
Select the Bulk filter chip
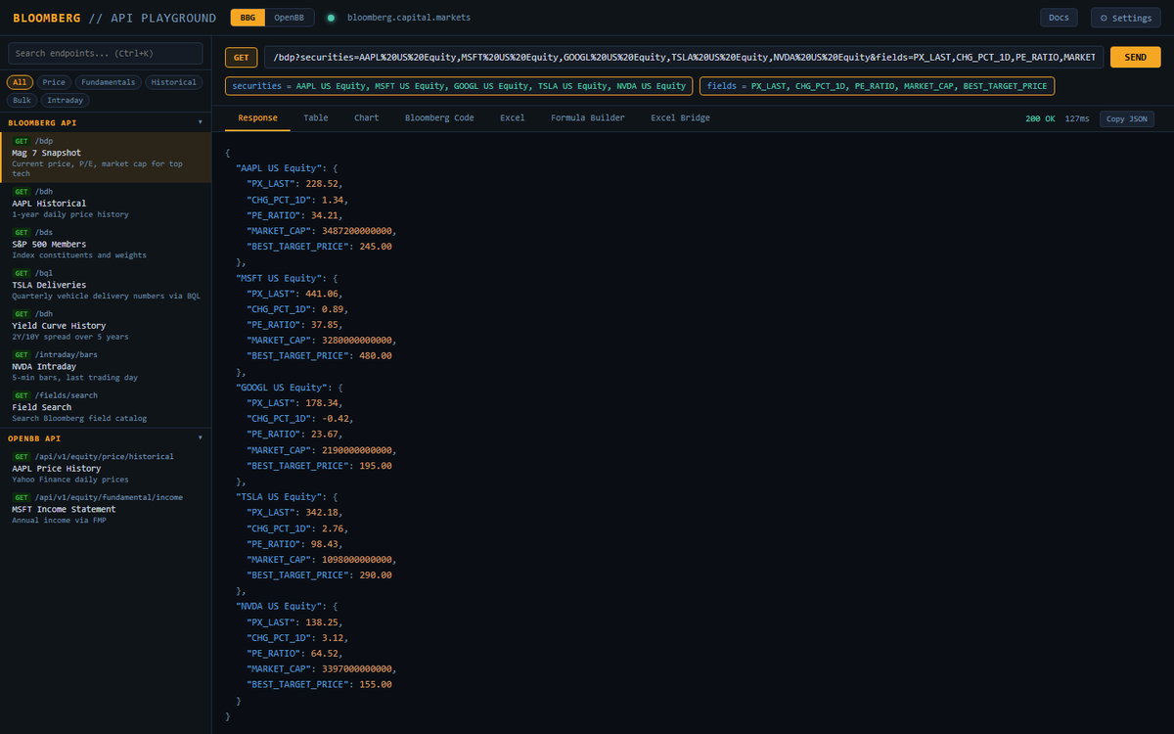pyautogui.click(x=23, y=100)
